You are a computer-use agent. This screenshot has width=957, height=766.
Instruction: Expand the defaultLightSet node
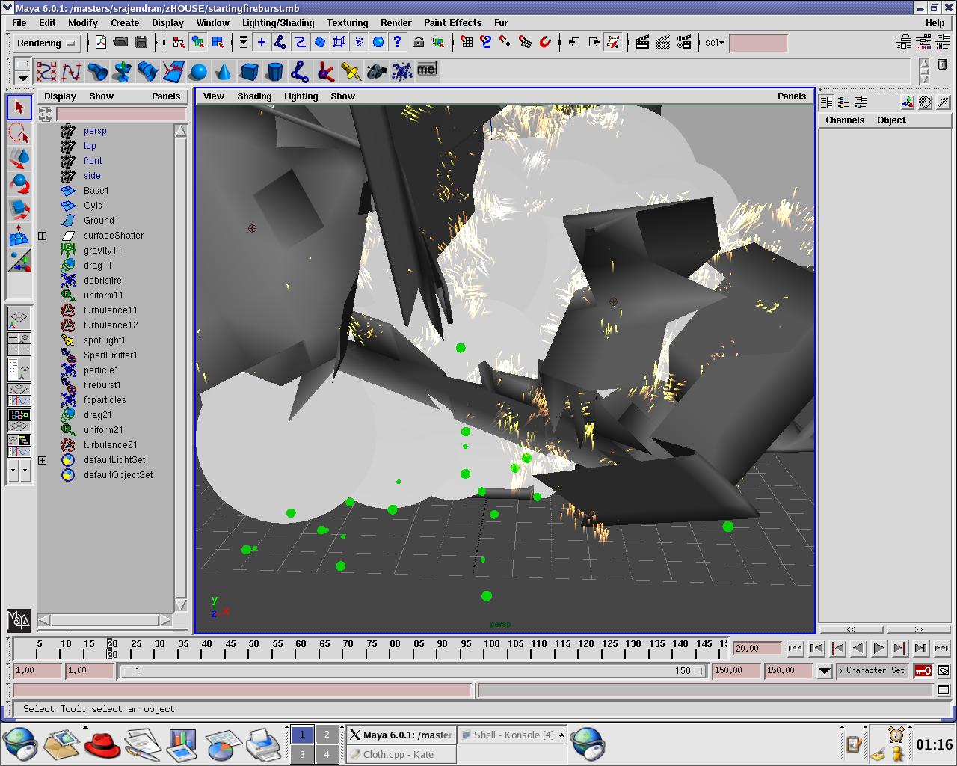pos(43,460)
